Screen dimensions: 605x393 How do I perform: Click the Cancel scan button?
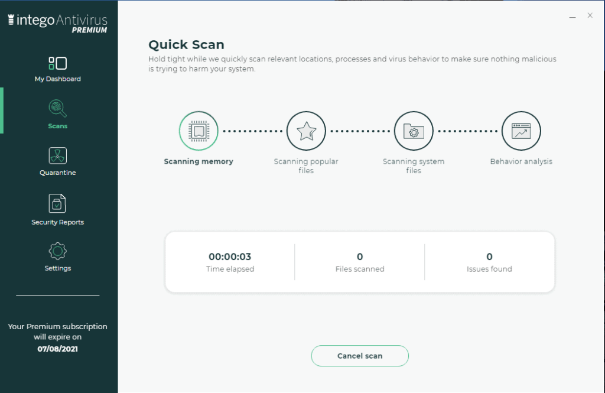pos(360,356)
